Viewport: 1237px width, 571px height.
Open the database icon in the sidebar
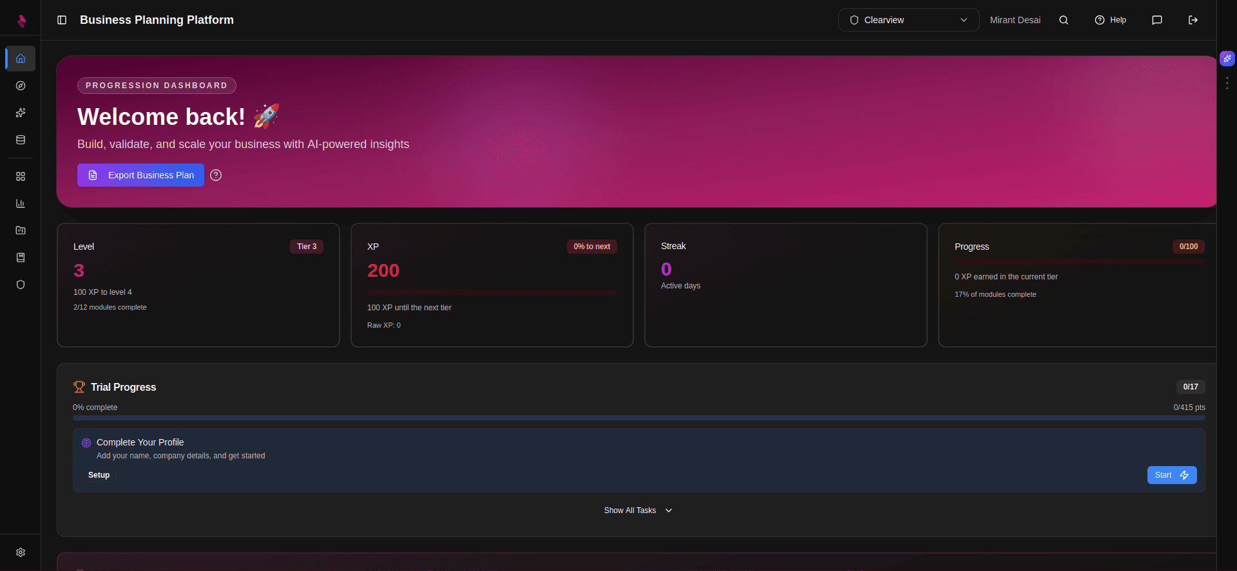tap(21, 140)
